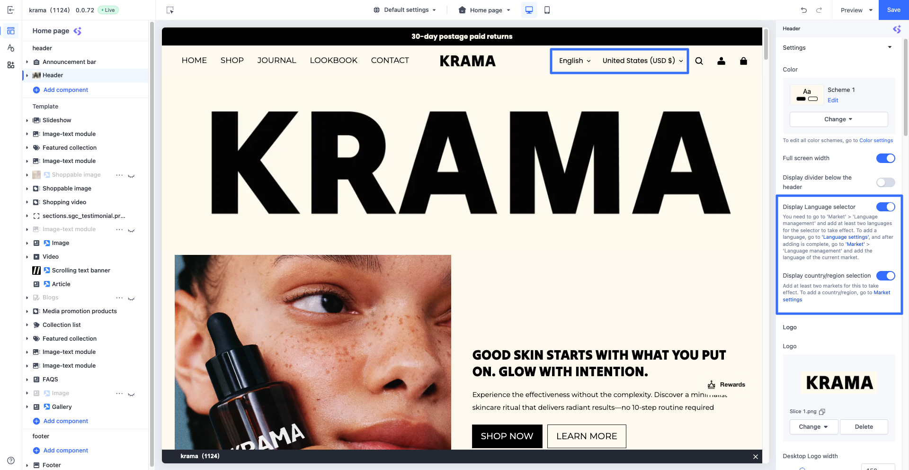Open the theme styles sidebar icon
Image resolution: width=909 pixels, height=470 pixels.
(11, 48)
